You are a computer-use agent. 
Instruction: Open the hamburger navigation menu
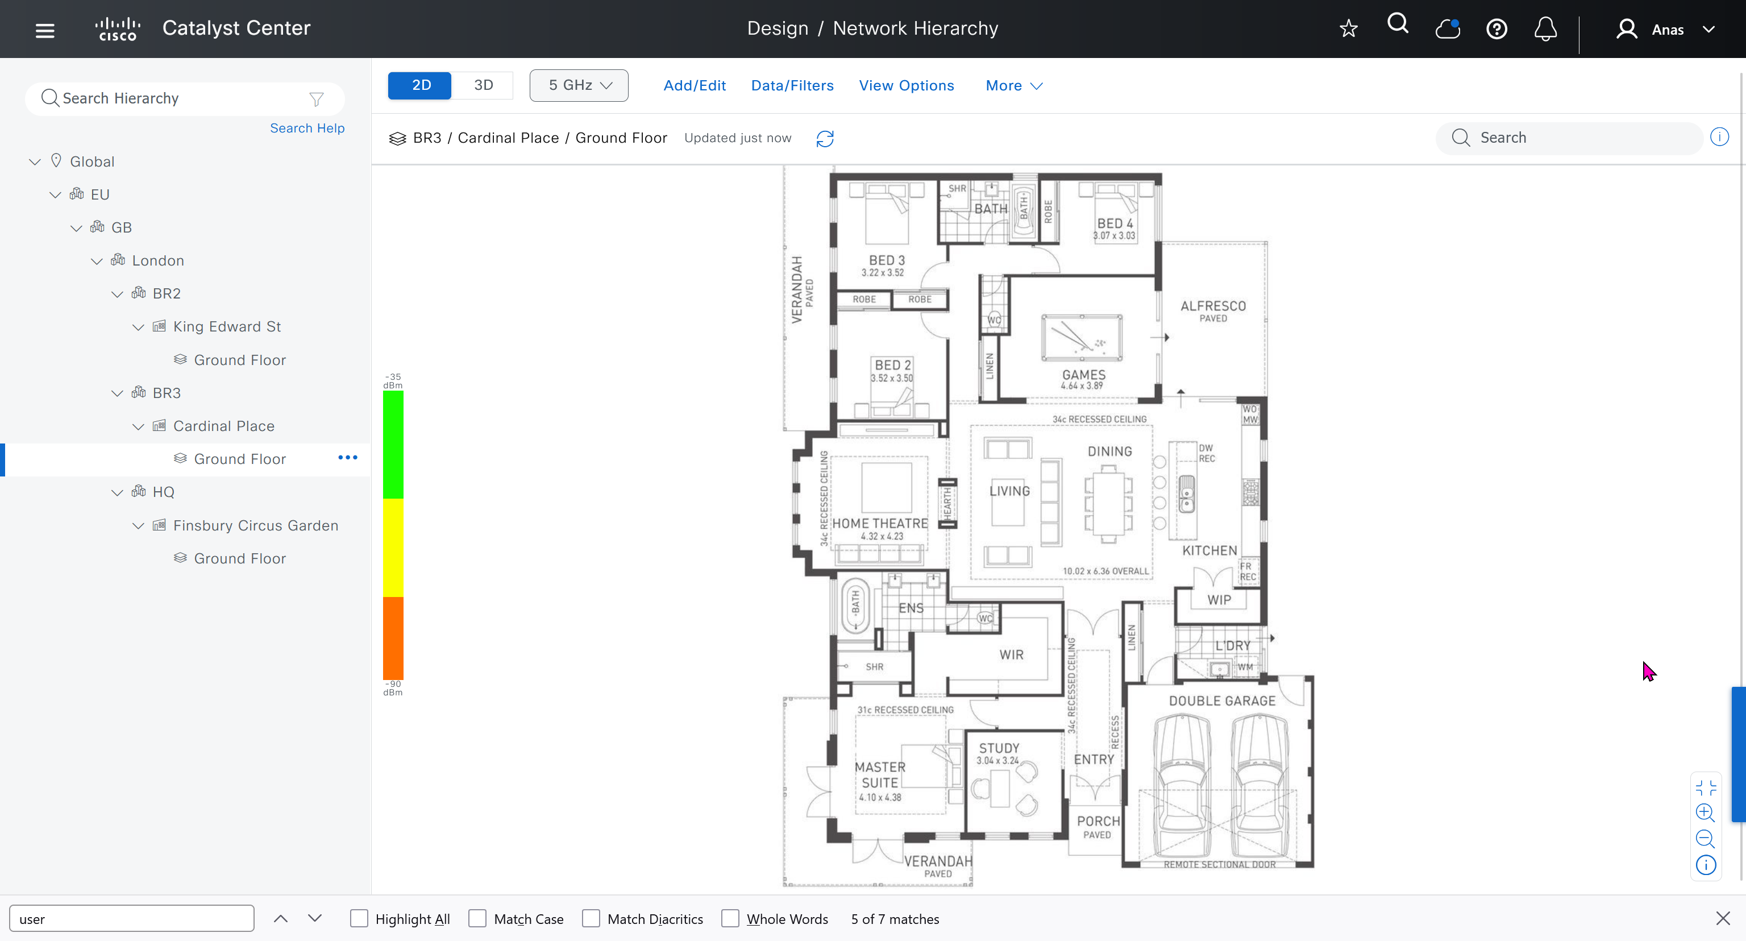(45, 30)
